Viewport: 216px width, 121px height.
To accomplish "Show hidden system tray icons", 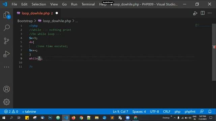I will tap(175, 118).
